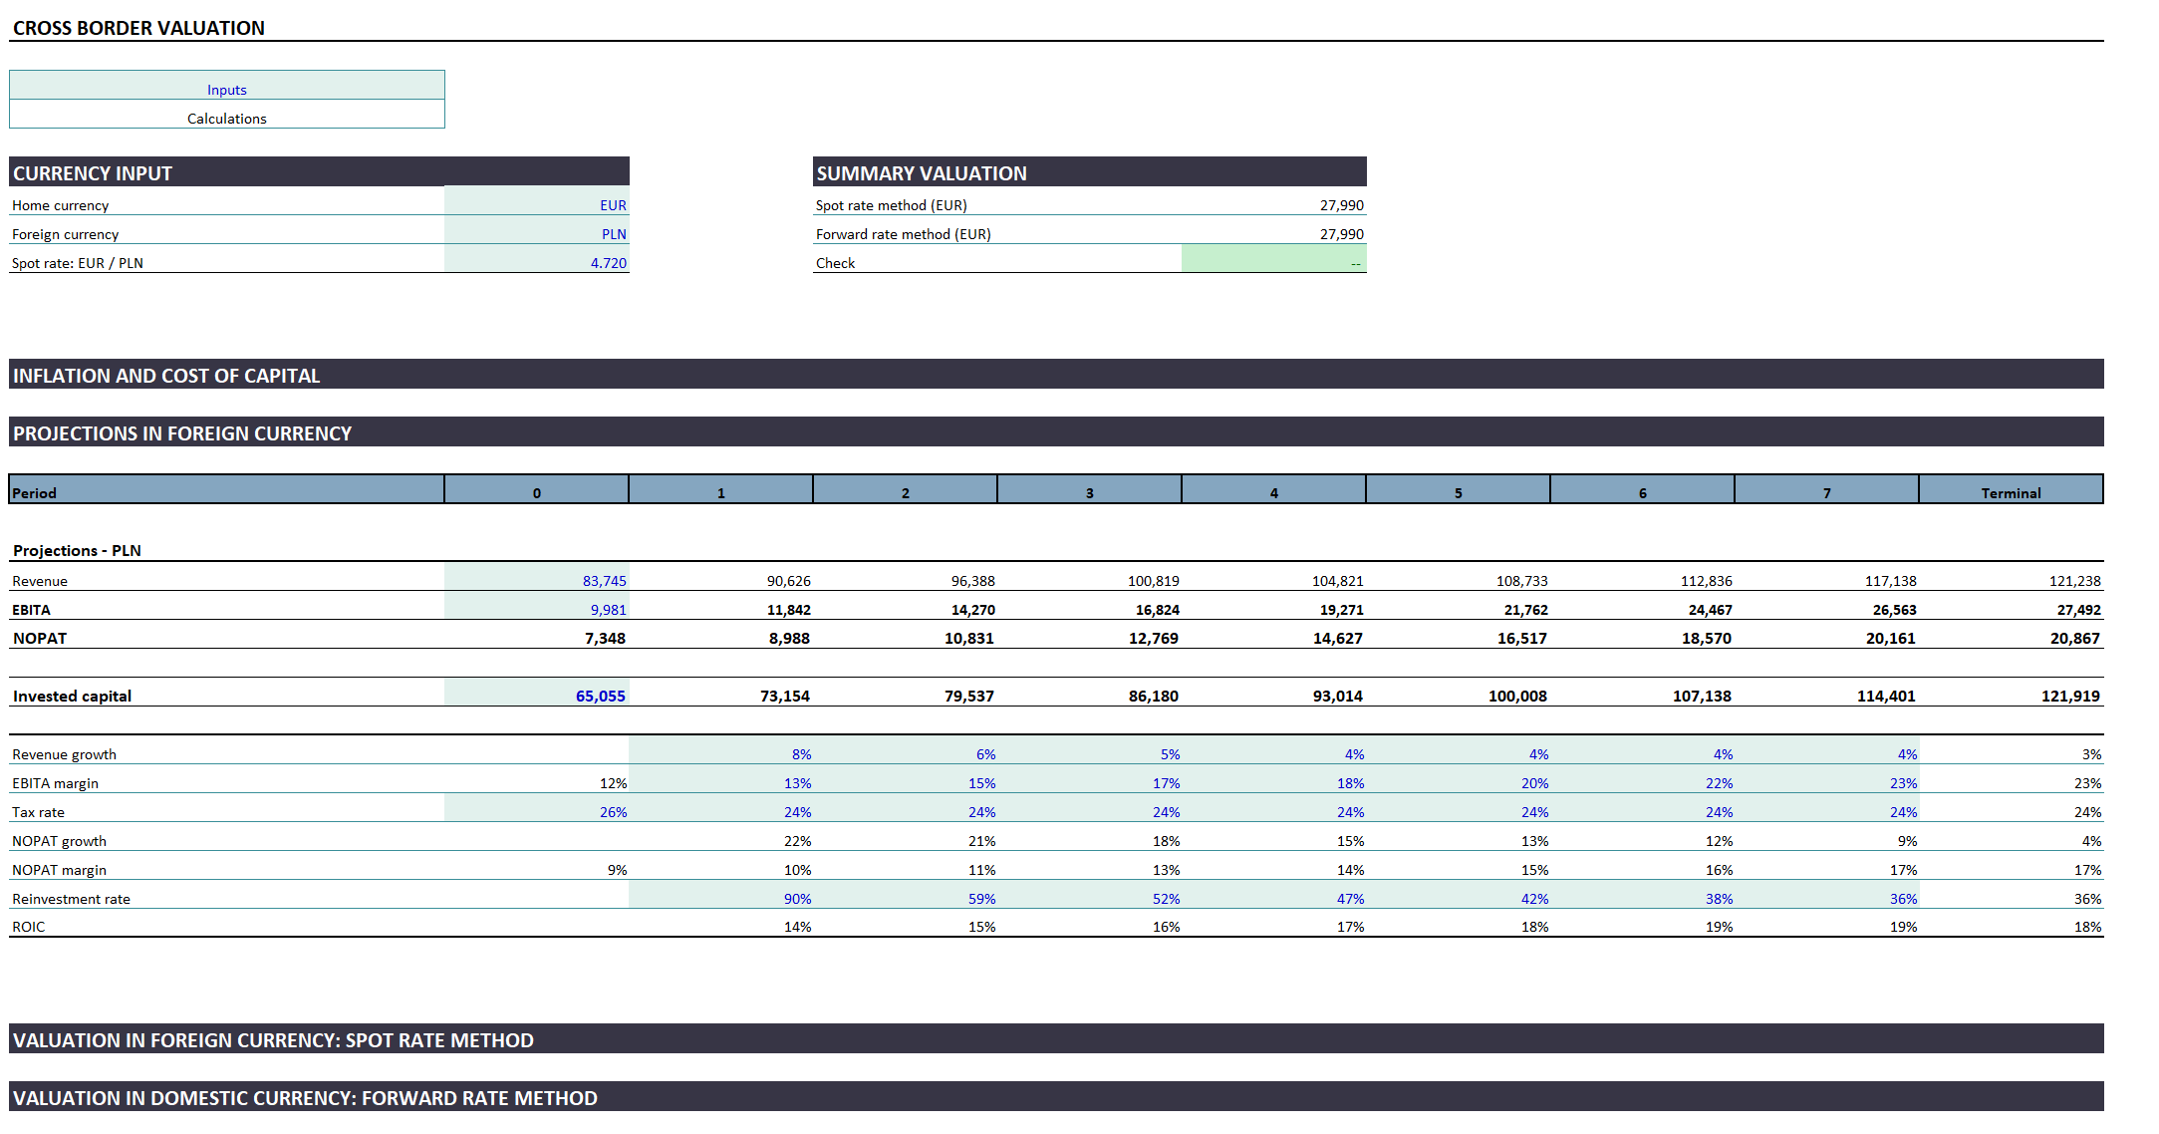Open the Inputs sheet link

click(226, 89)
